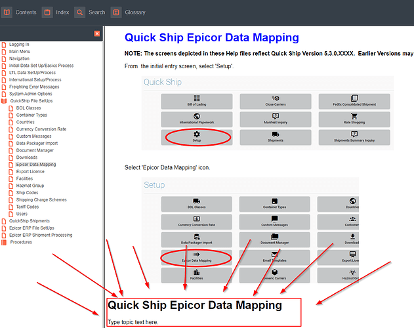Open the Data Packager Import topic
The height and width of the screenshot is (328, 414).
click(37, 144)
